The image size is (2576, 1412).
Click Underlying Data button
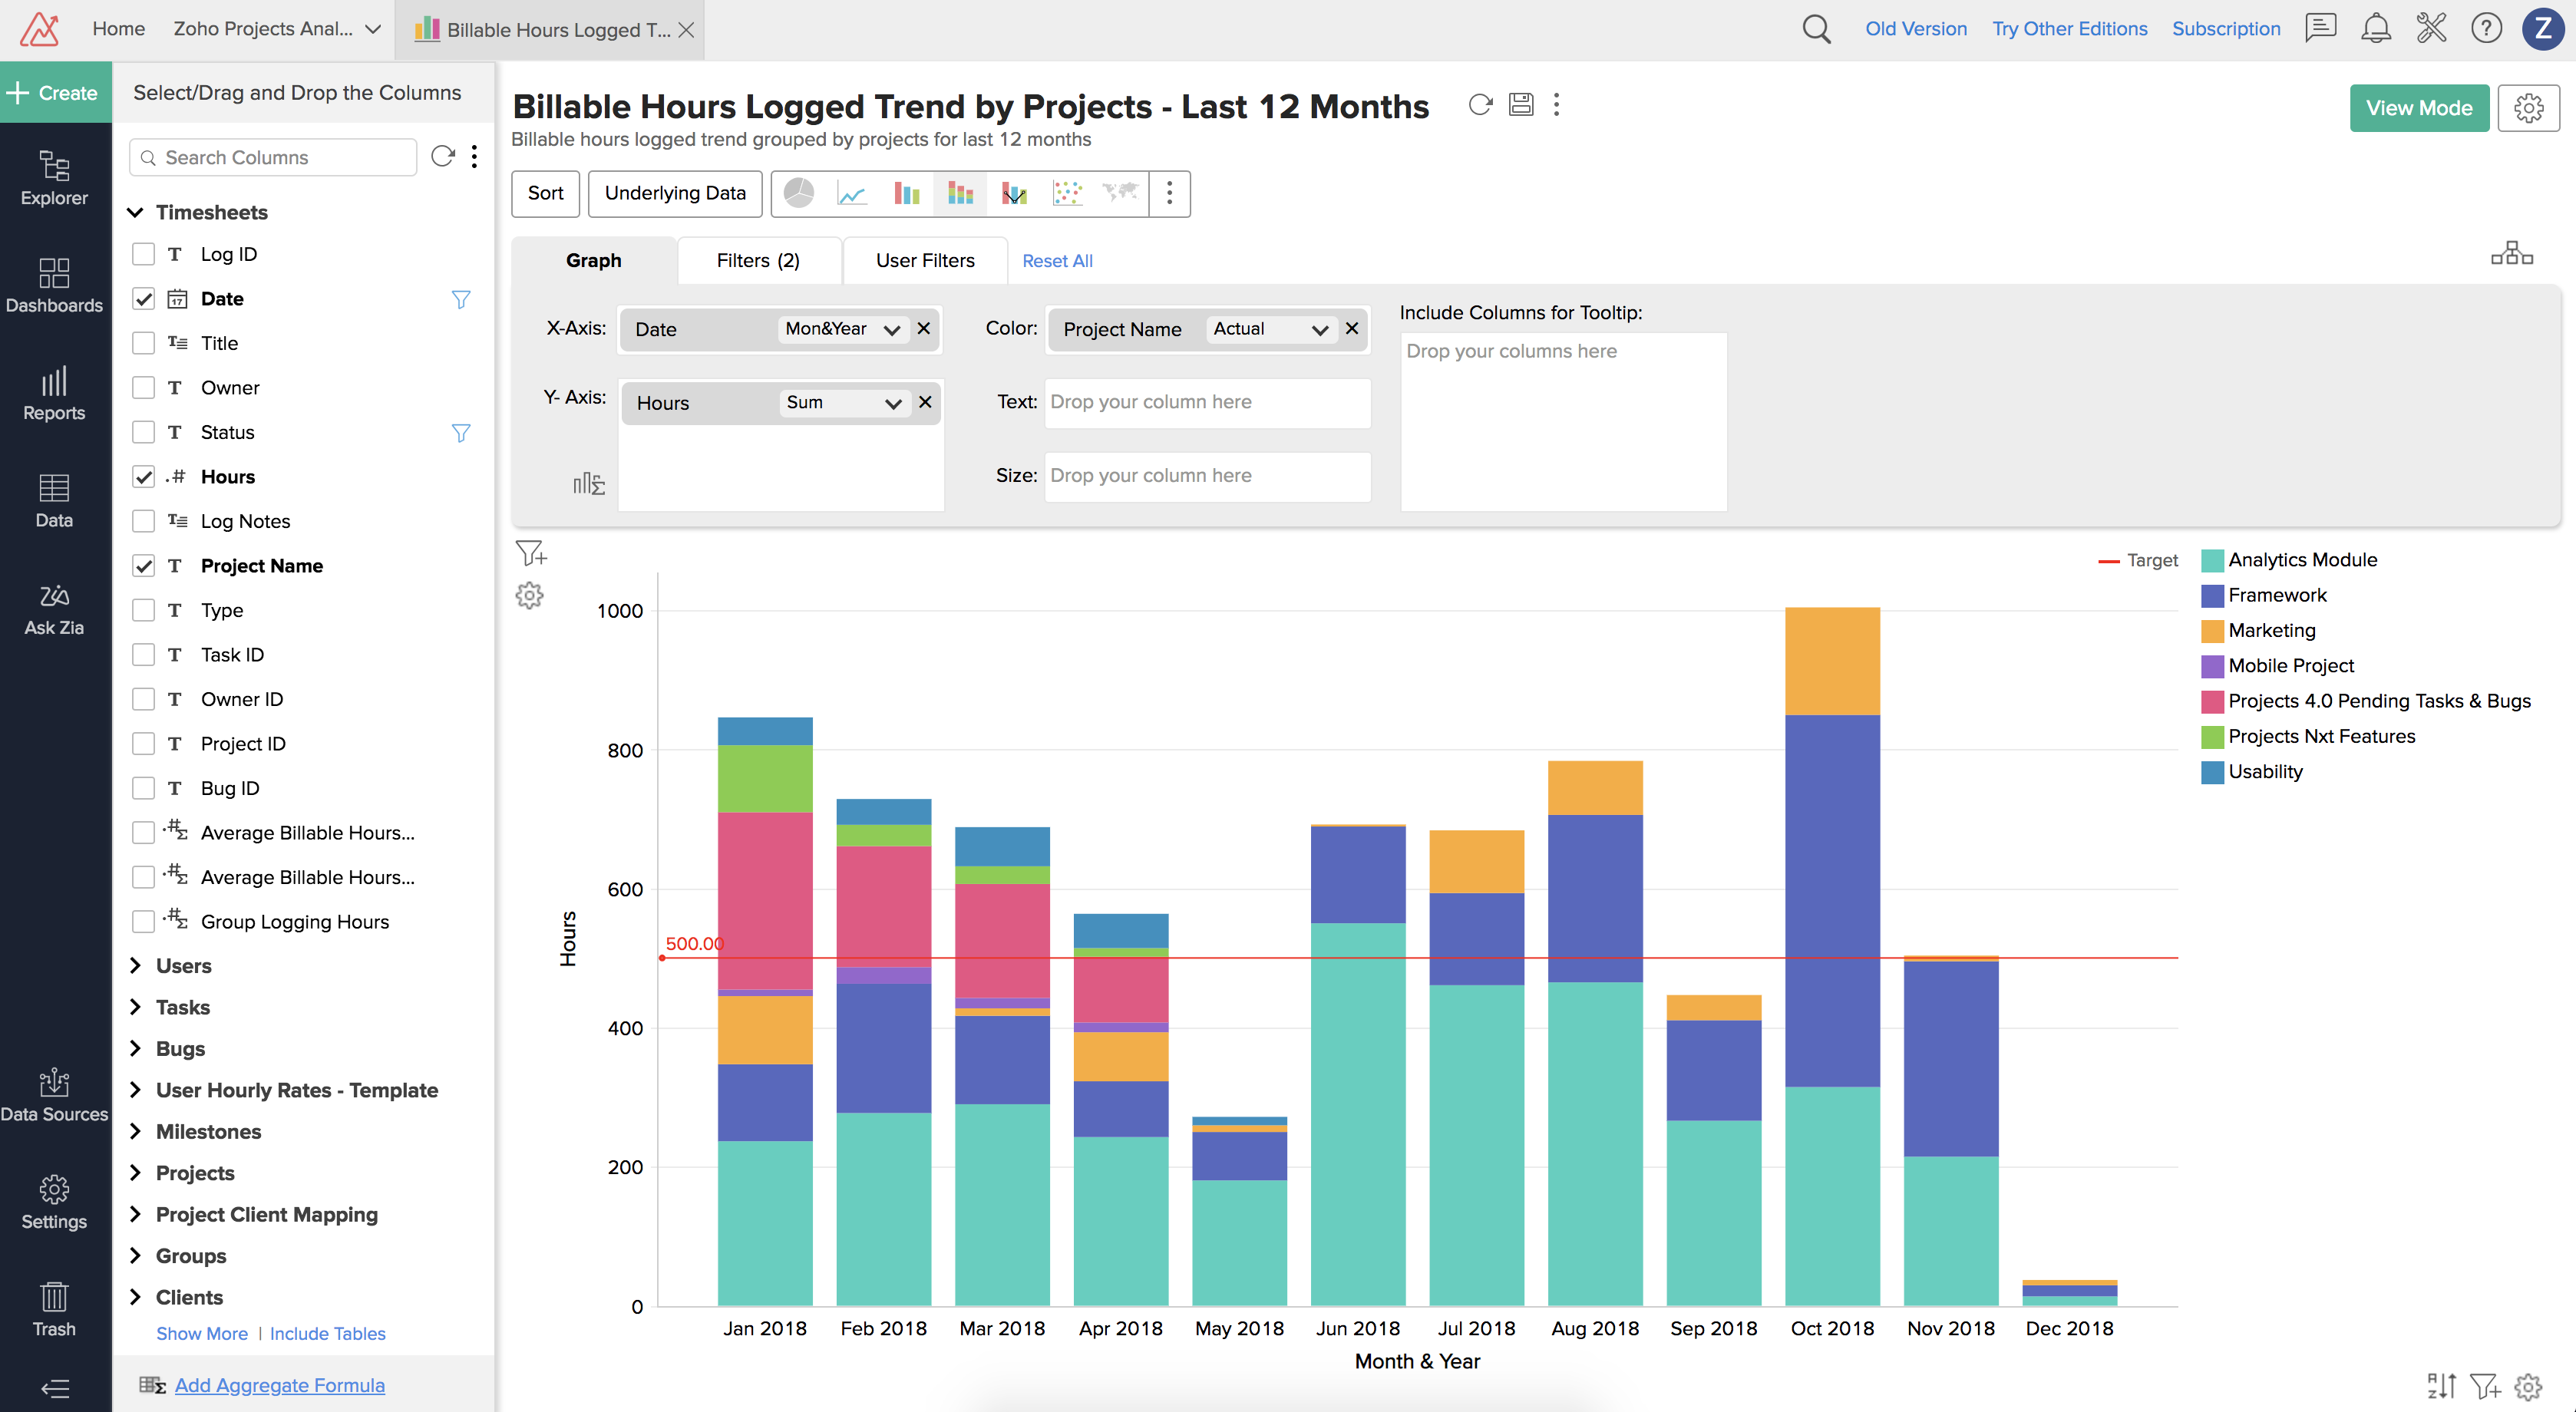[x=675, y=191]
